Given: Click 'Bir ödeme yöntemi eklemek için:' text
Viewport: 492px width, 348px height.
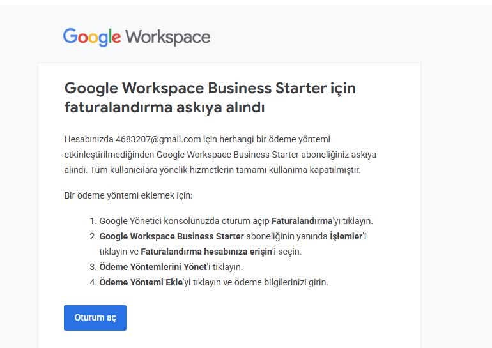Looking at the screenshot, I should click(x=128, y=195).
